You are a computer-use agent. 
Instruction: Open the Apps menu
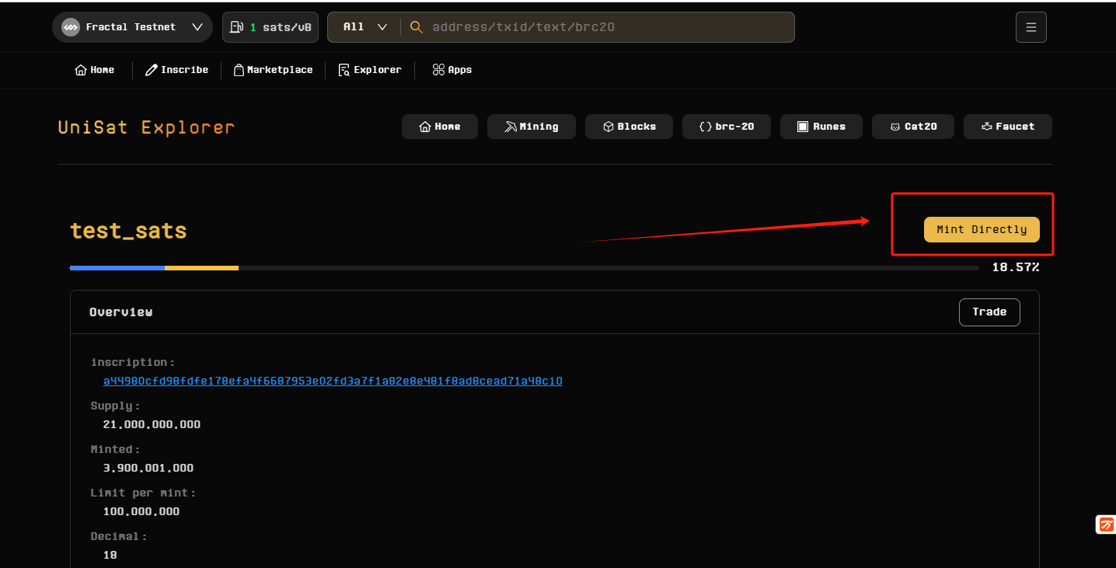452,70
